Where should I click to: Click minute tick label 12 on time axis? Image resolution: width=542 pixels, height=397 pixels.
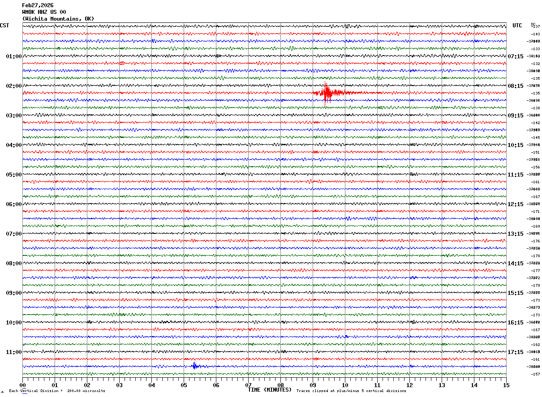(x=409, y=385)
